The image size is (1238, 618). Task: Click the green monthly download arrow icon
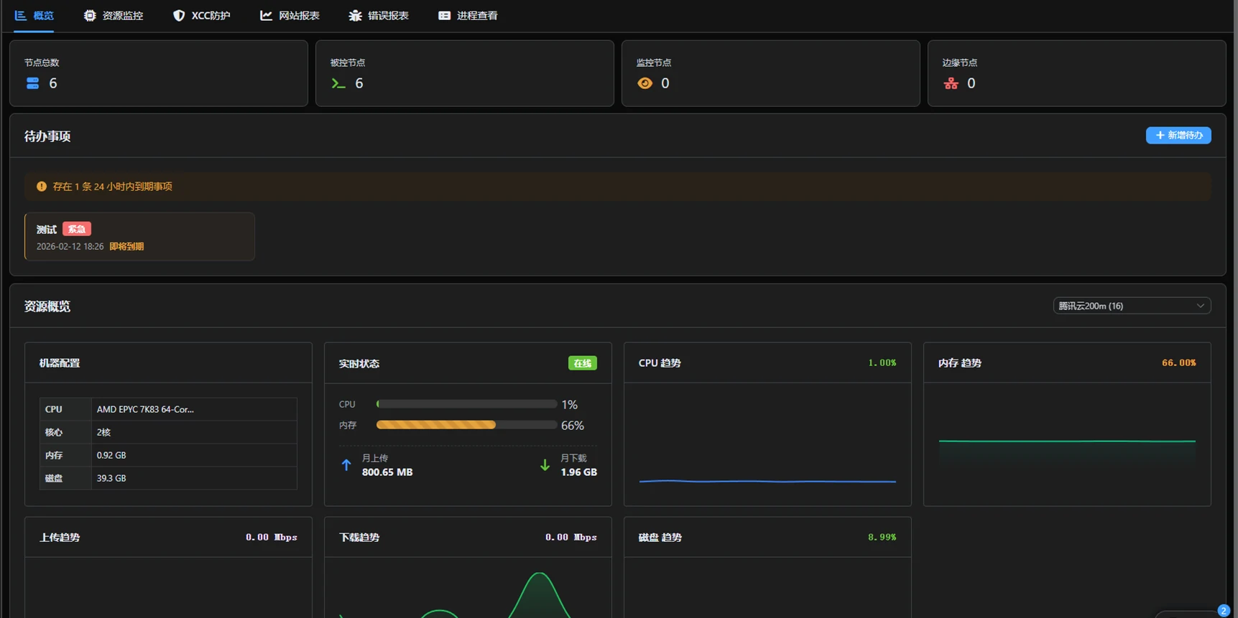coord(545,465)
